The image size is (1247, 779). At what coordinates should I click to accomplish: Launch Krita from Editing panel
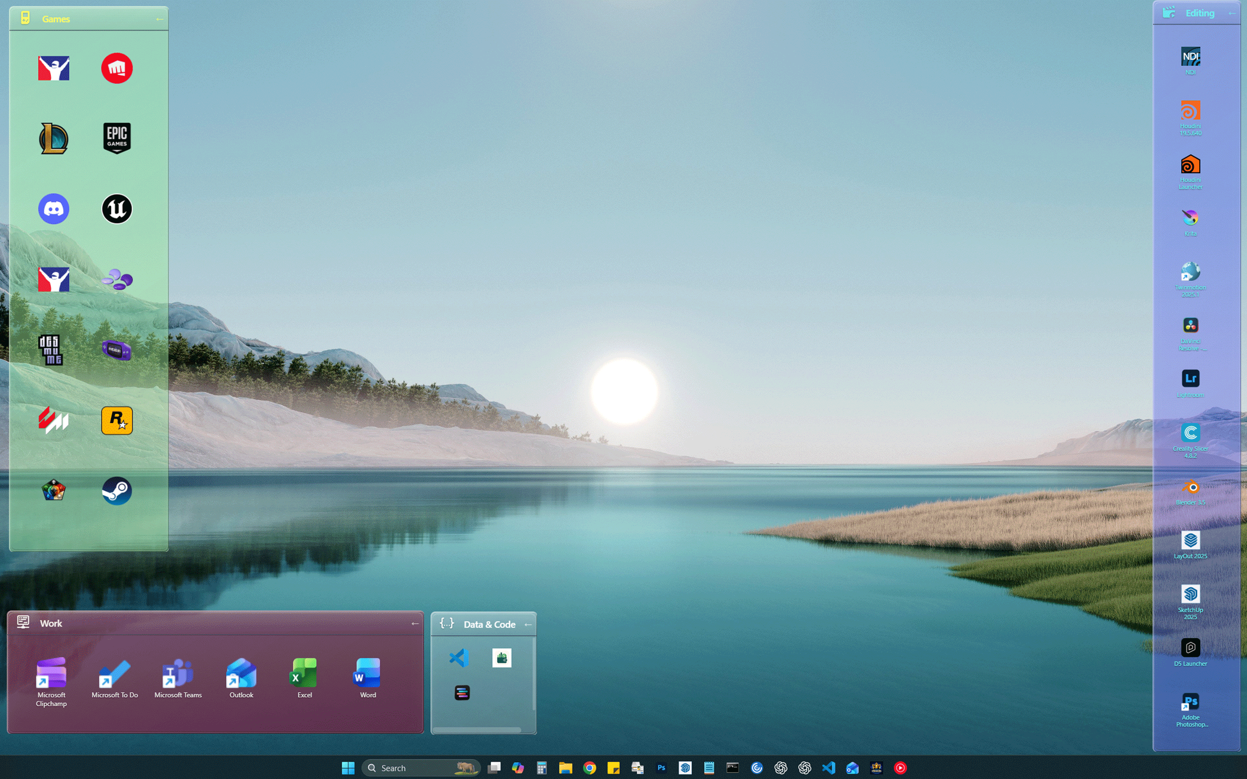(x=1190, y=222)
